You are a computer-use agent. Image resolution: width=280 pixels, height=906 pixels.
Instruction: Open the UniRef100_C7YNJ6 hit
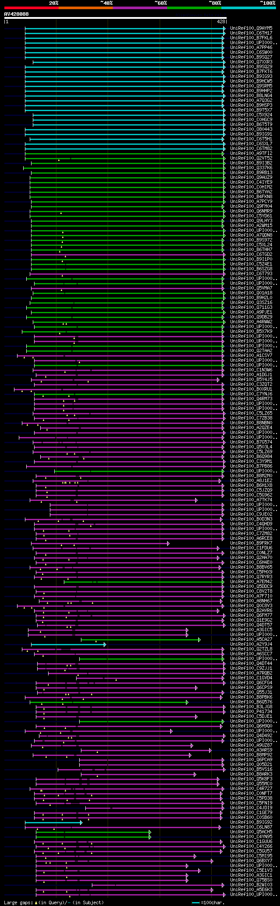pyautogui.click(x=251, y=394)
